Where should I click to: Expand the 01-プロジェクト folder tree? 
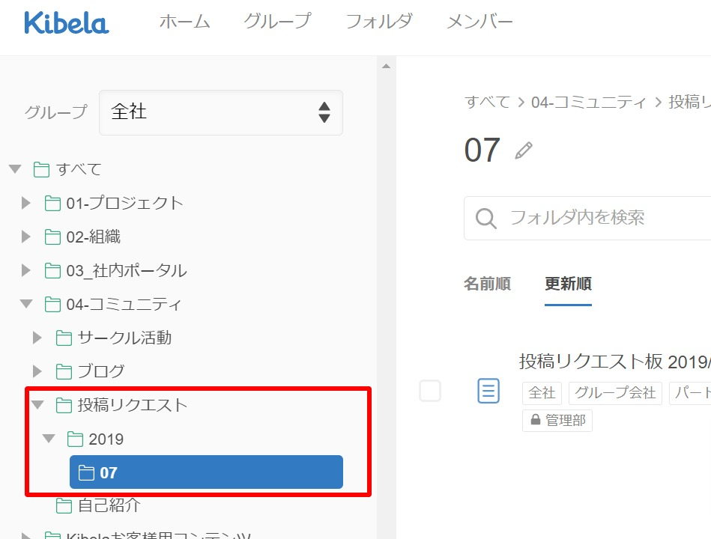(x=25, y=203)
